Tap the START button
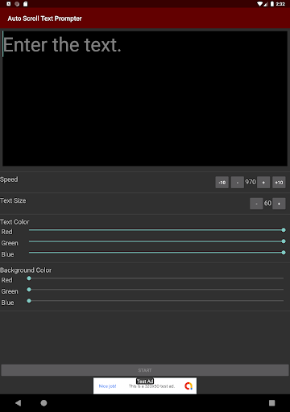The width and height of the screenshot is (290, 412). (x=145, y=370)
